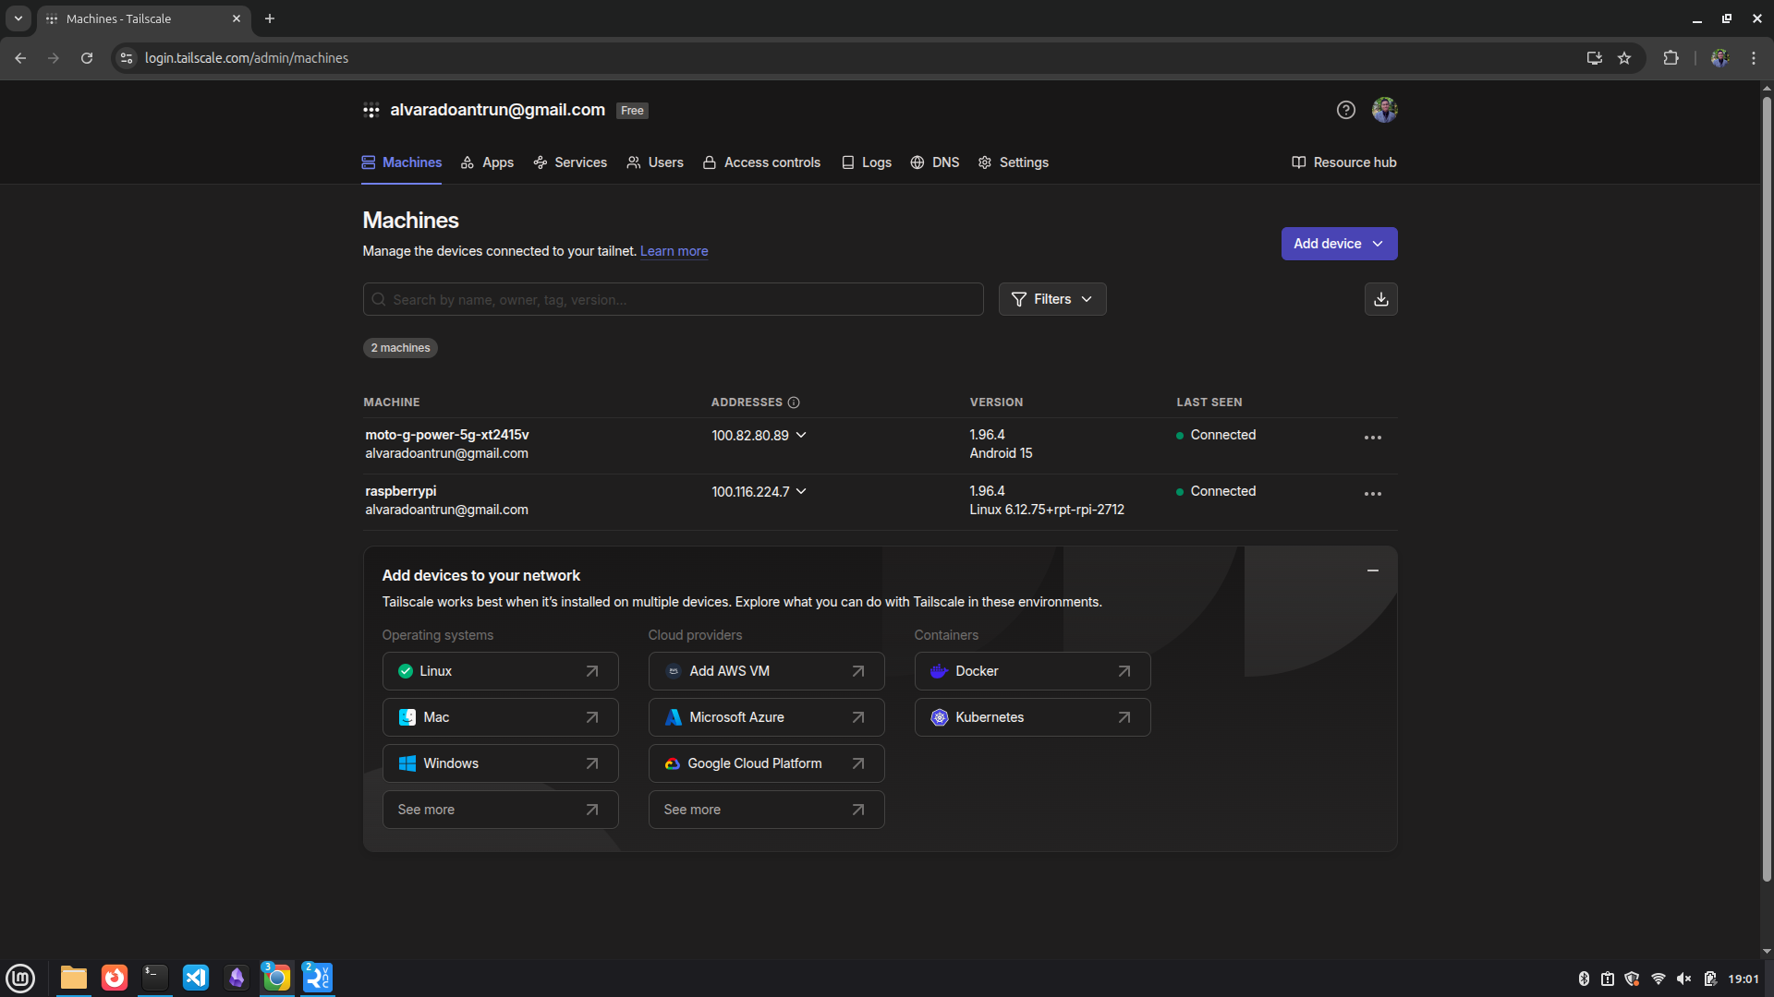Reload the page
This screenshot has height=997, width=1774.
87,58
